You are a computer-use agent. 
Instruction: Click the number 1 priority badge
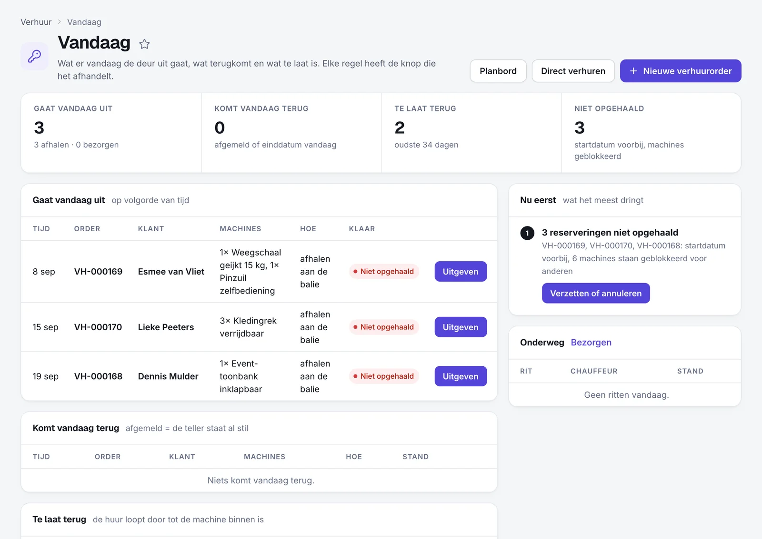[x=527, y=233]
